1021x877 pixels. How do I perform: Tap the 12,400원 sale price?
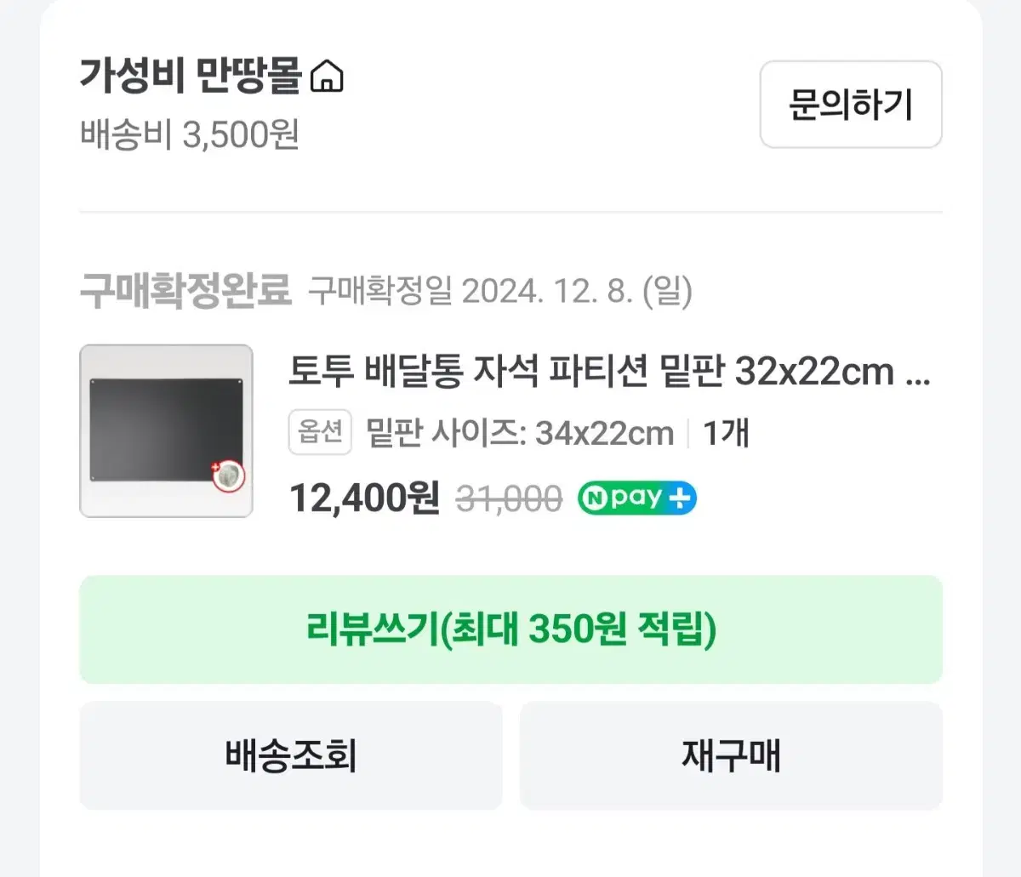[x=365, y=498]
